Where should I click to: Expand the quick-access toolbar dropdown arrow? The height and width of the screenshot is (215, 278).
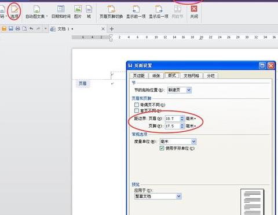pos(46,29)
